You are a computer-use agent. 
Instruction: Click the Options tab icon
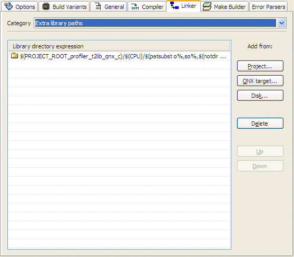click(8, 6)
